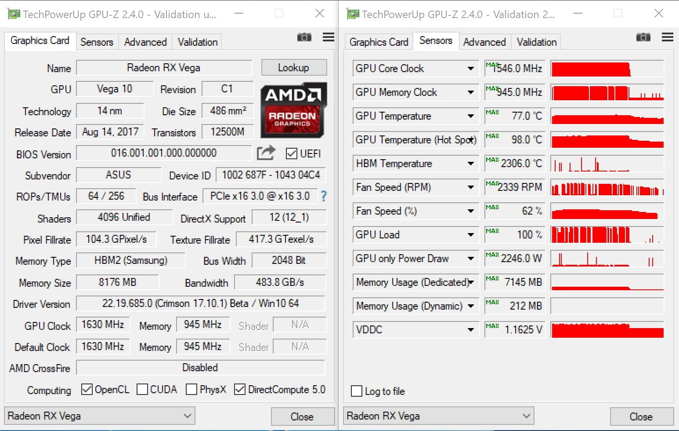This screenshot has width=679, height=431.
Task: Toggle the UEFI checkbox
Action: tap(291, 153)
